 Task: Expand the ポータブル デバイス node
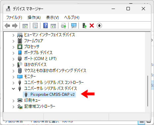coord(13,53)
